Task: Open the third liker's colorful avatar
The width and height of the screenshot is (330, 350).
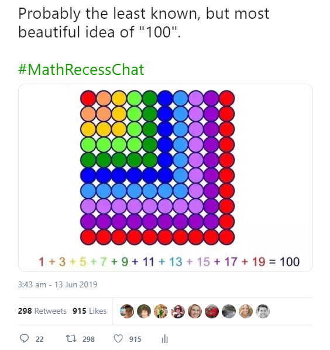Action: pos(161,311)
